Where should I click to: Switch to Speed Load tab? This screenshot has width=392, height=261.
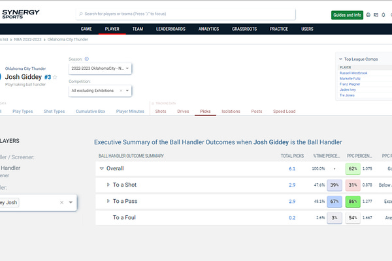pyautogui.click(x=284, y=112)
